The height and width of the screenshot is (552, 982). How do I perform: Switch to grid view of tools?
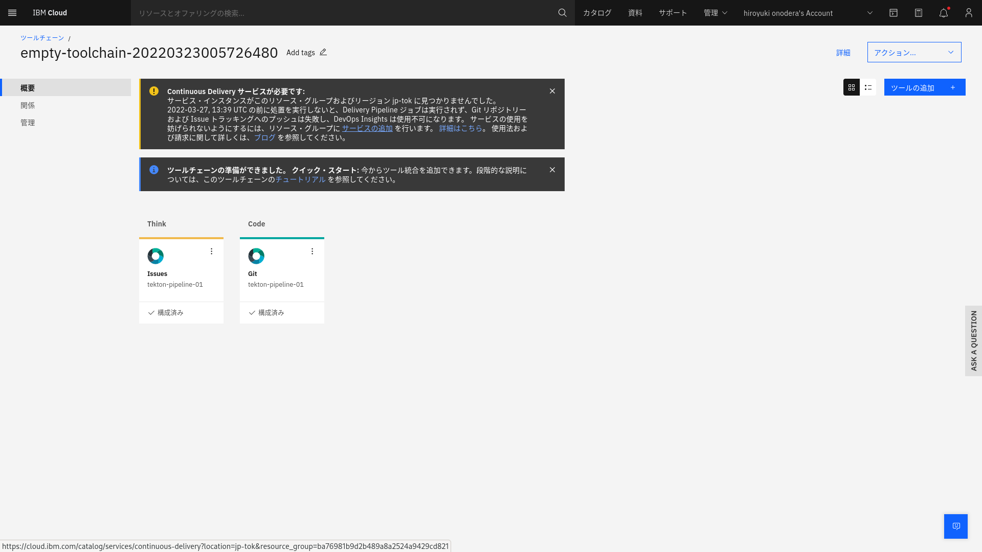coord(851,87)
